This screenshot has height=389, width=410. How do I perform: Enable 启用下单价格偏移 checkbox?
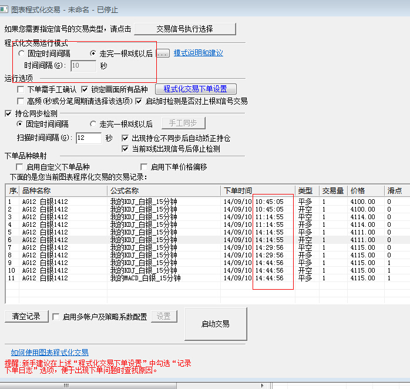pos(144,167)
